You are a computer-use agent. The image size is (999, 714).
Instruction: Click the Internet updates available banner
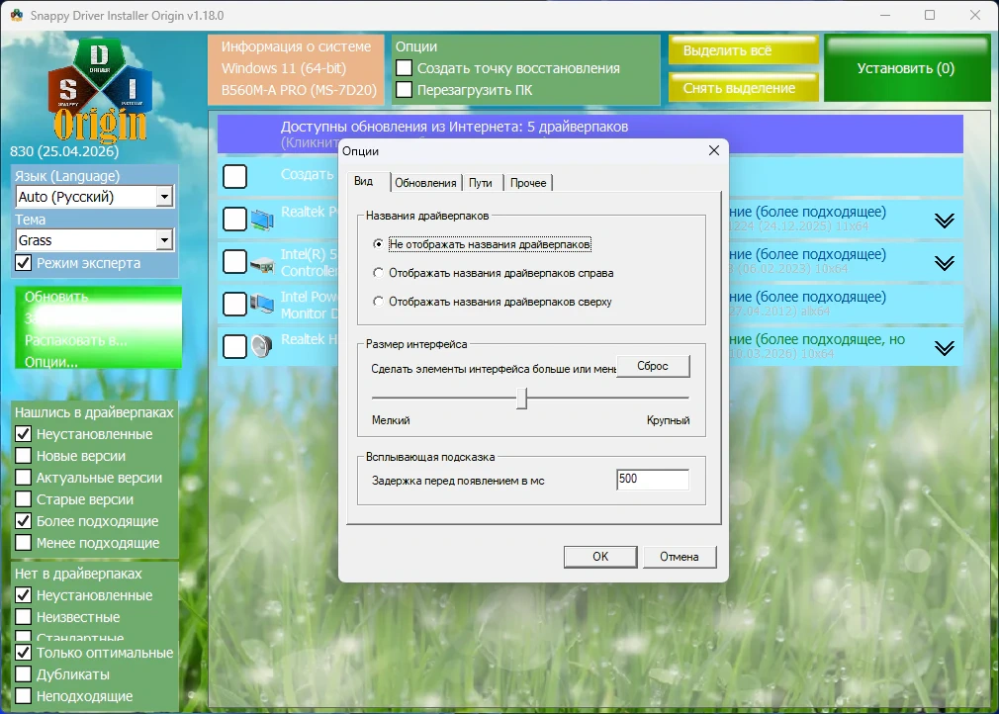[590, 134]
